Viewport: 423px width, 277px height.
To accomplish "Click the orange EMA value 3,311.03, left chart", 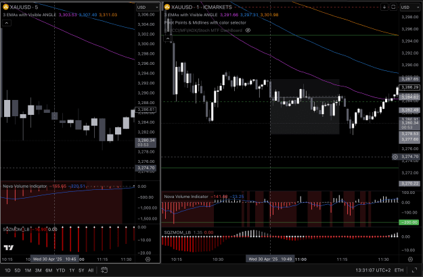I will tap(108, 15).
